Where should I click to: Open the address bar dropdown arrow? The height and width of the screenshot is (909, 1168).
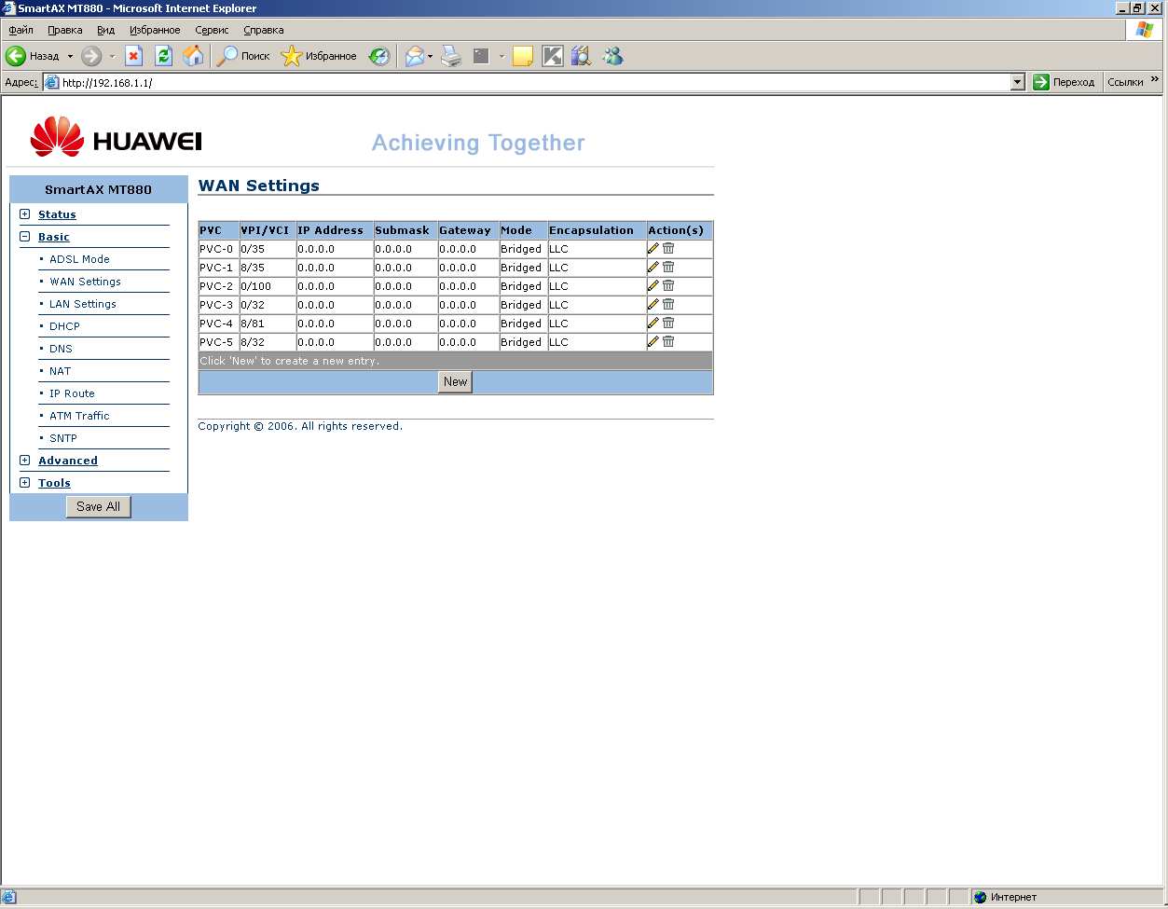point(1017,82)
